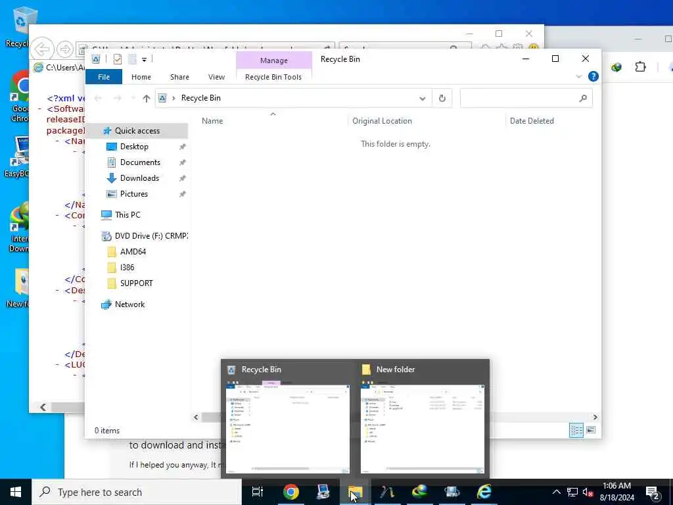Open the Recent locations dropdown arrow
The image size is (673, 505).
(x=133, y=99)
